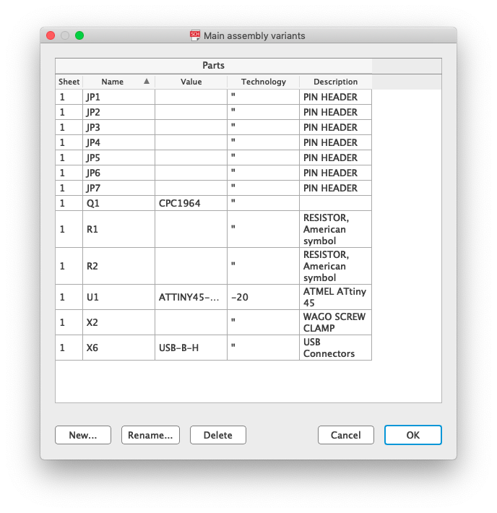Click the -20 technology cell

(264, 297)
